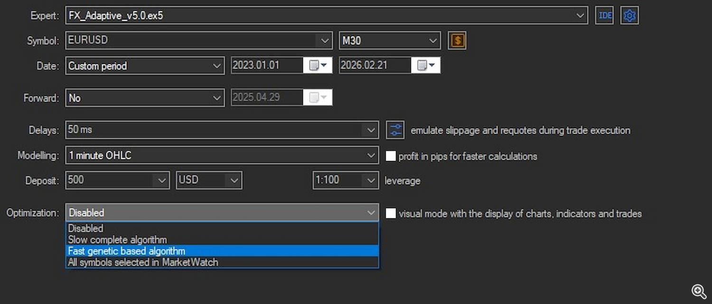Open the USD currency dropdown
This screenshot has width=712, height=304.
[x=209, y=180]
